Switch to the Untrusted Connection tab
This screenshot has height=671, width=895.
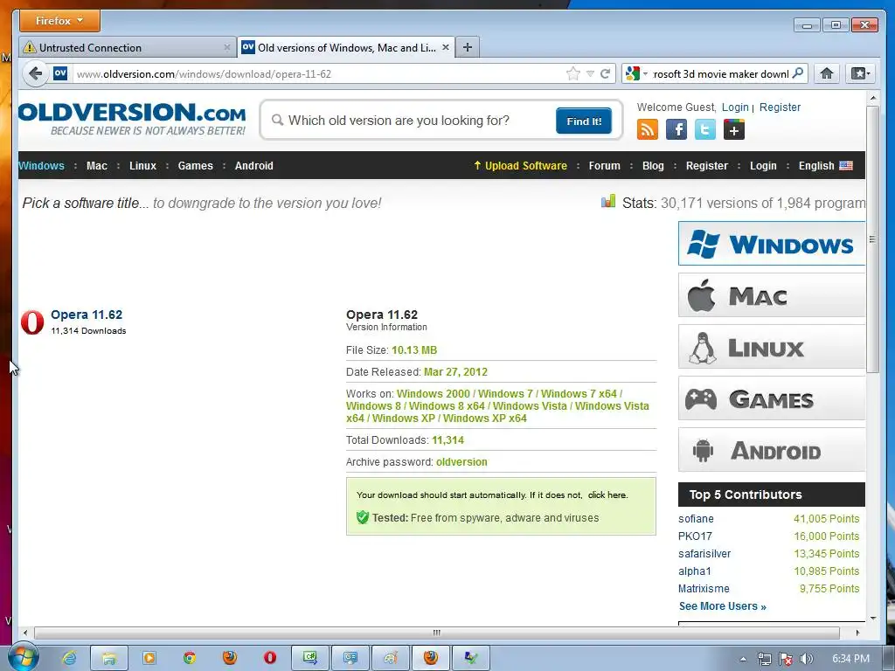[128, 47]
